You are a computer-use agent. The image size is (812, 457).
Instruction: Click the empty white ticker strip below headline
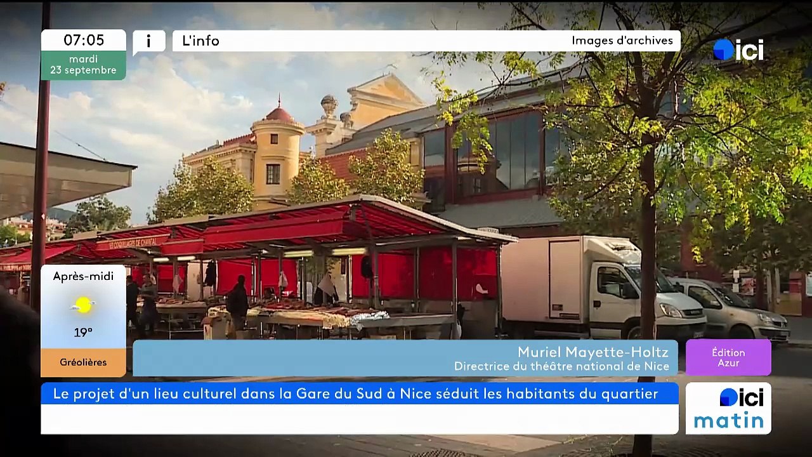click(x=360, y=419)
